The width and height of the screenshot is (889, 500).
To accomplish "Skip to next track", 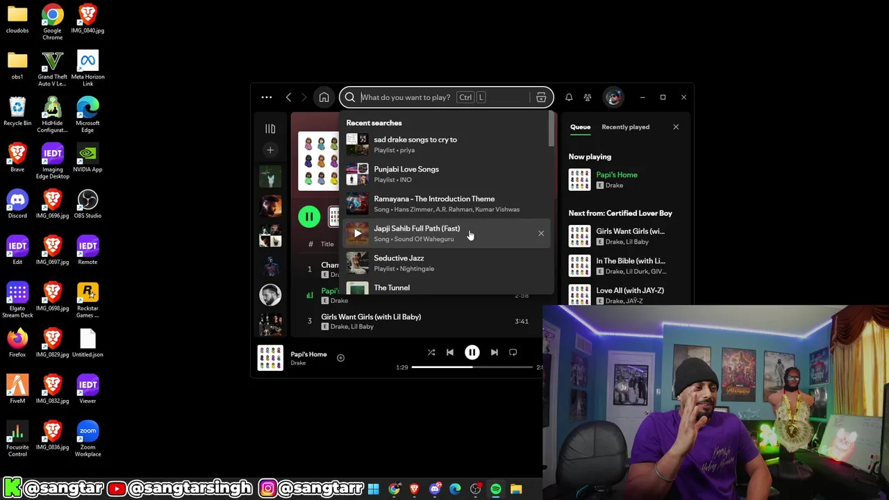I will (494, 352).
